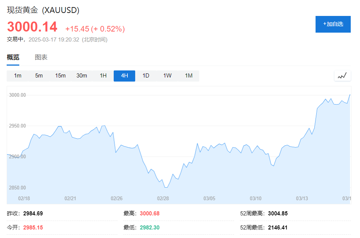
Task: Click the active 4H timeframe button
Action: [124, 76]
